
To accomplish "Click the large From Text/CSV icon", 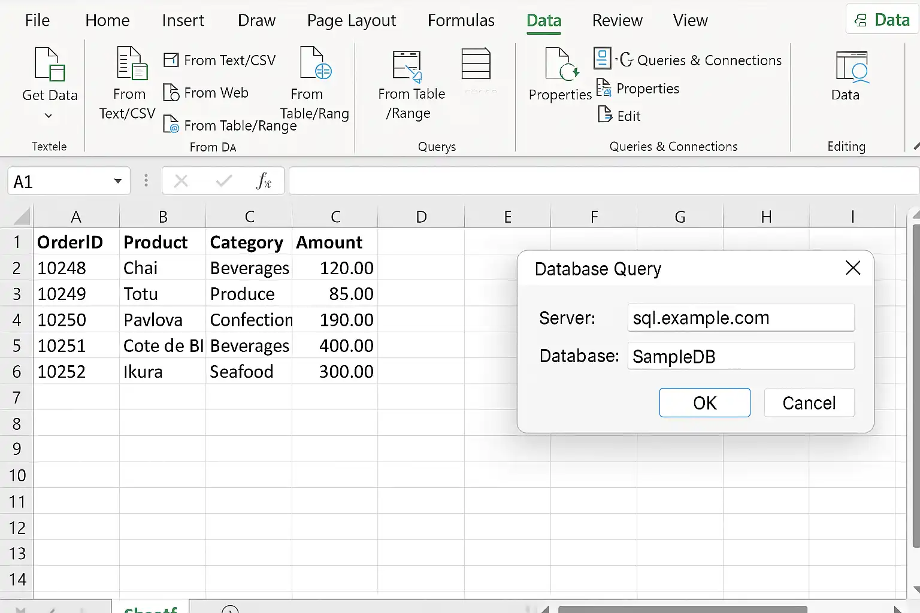I will coord(132,63).
